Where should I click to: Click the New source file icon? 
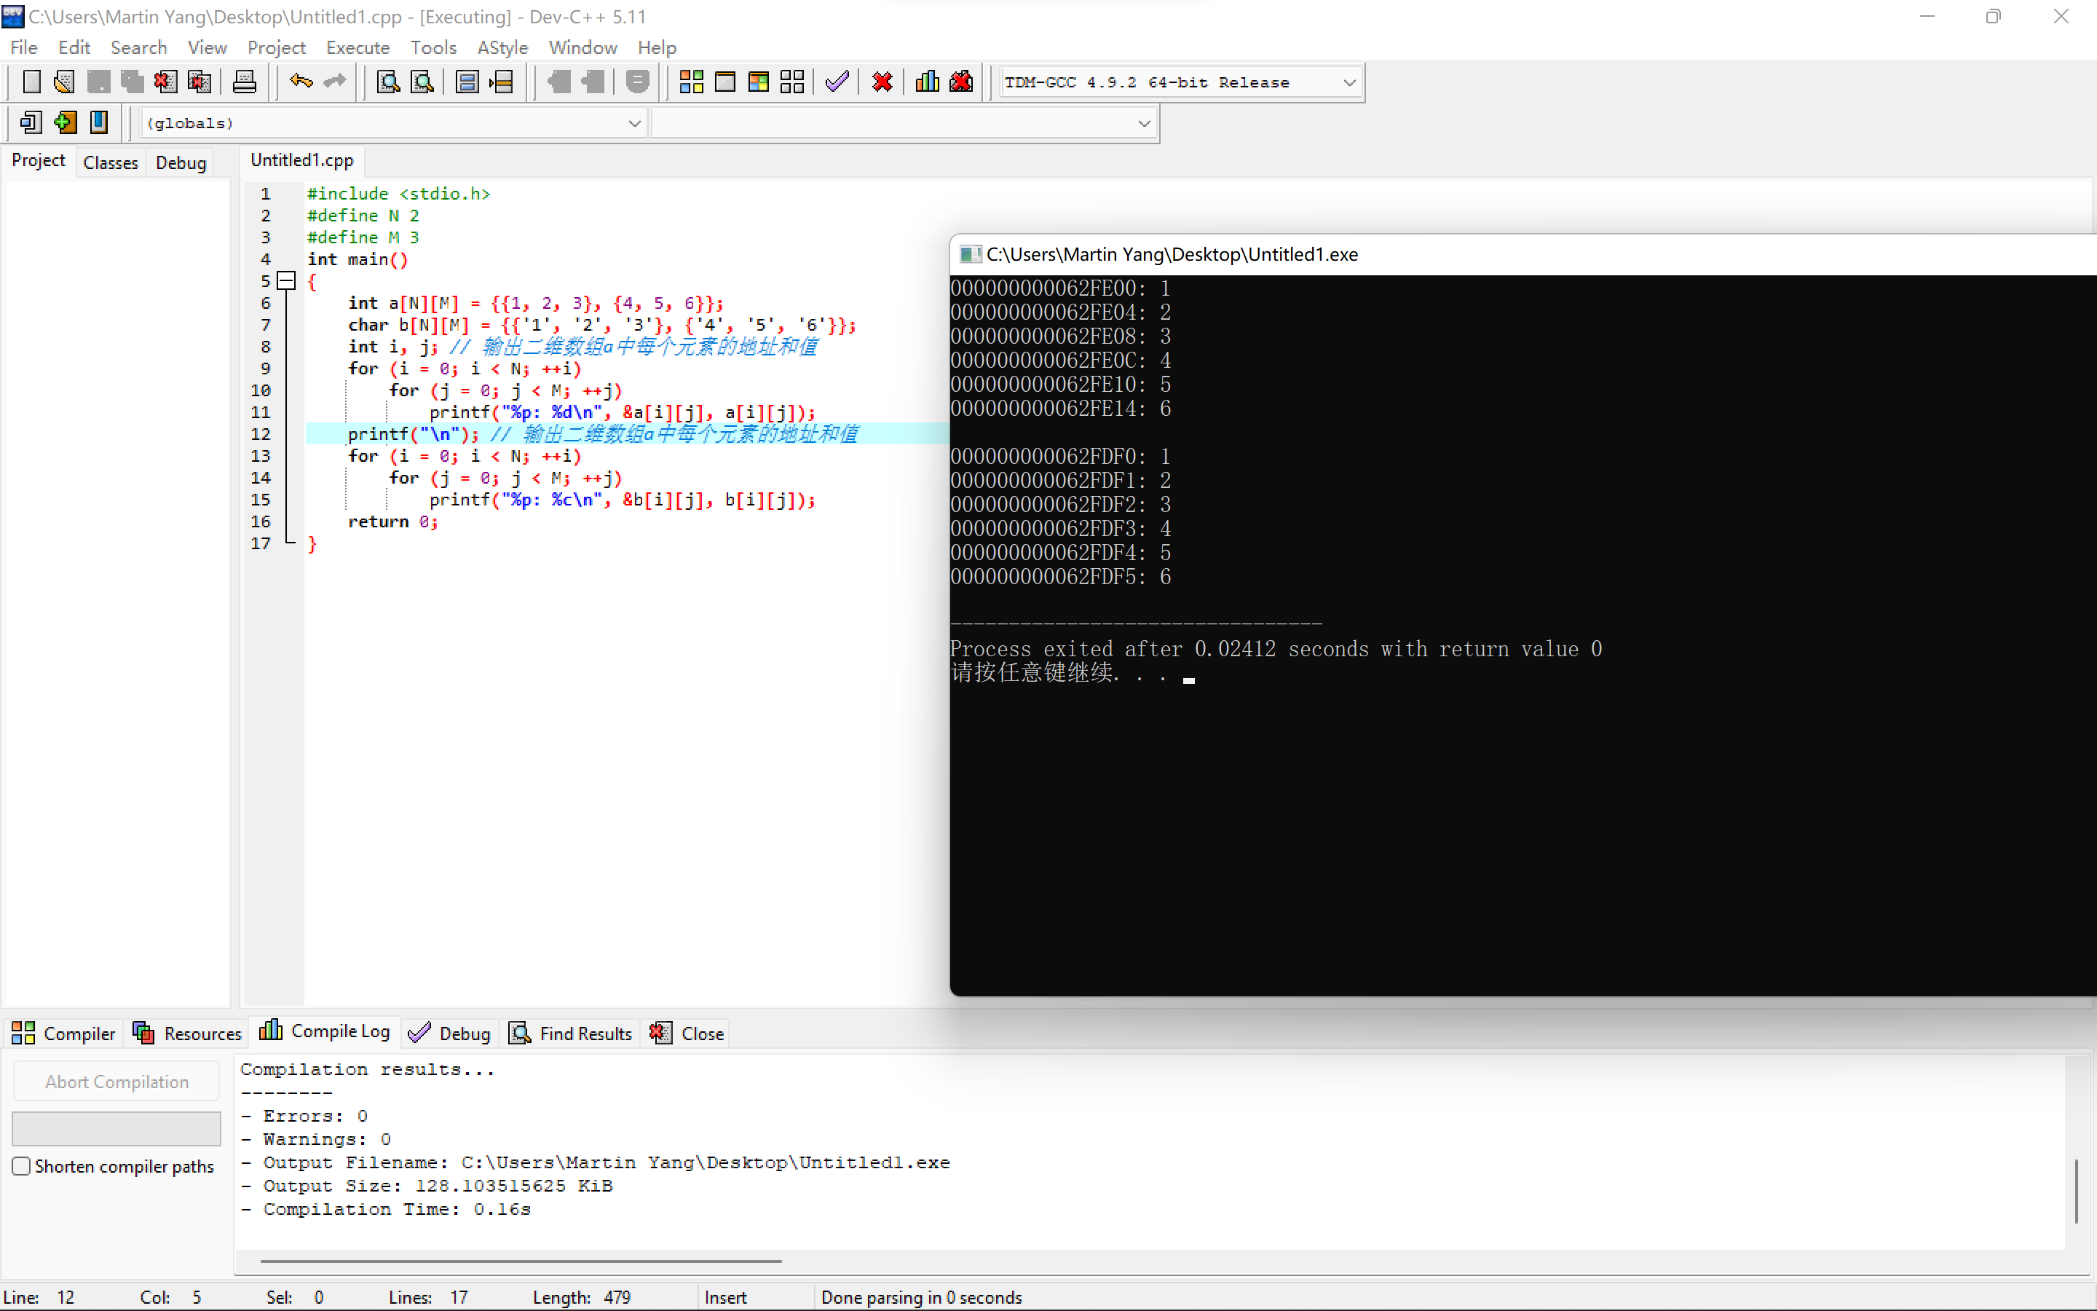31,82
